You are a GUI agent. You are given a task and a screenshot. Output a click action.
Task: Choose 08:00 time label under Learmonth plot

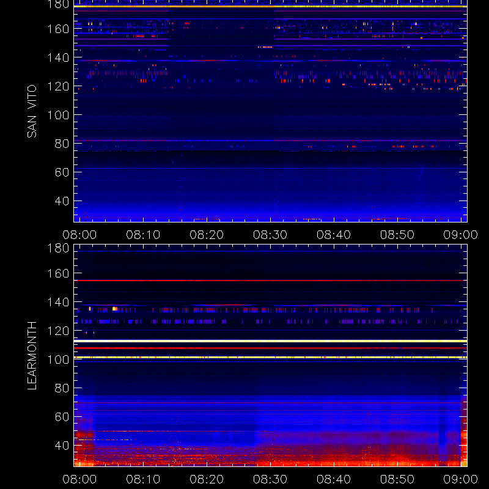(79, 479)
